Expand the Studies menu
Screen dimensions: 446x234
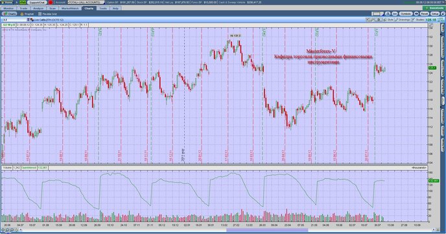[x=418, y=20]
